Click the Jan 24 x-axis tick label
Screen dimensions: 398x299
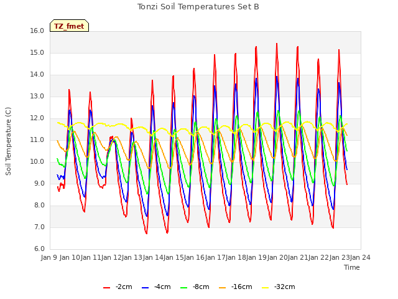[x=360, y=257]
